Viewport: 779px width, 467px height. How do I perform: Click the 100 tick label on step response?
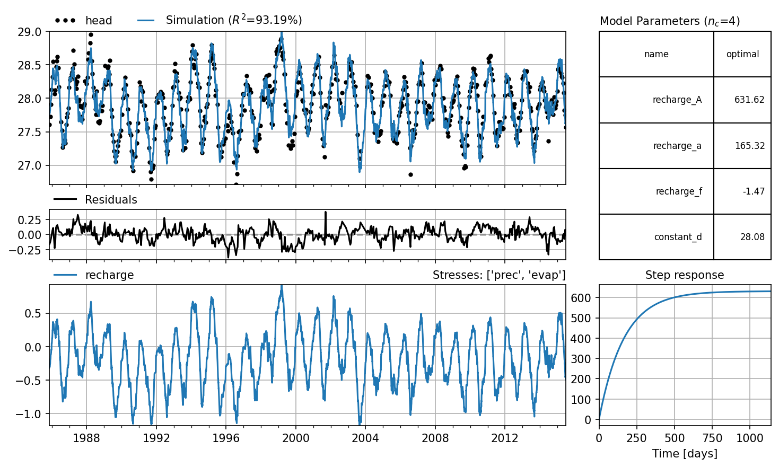pyautogui.click(x=581, y=400)
